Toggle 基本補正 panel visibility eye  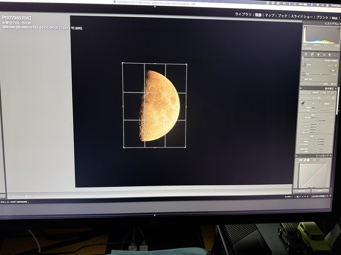point(300,88)
